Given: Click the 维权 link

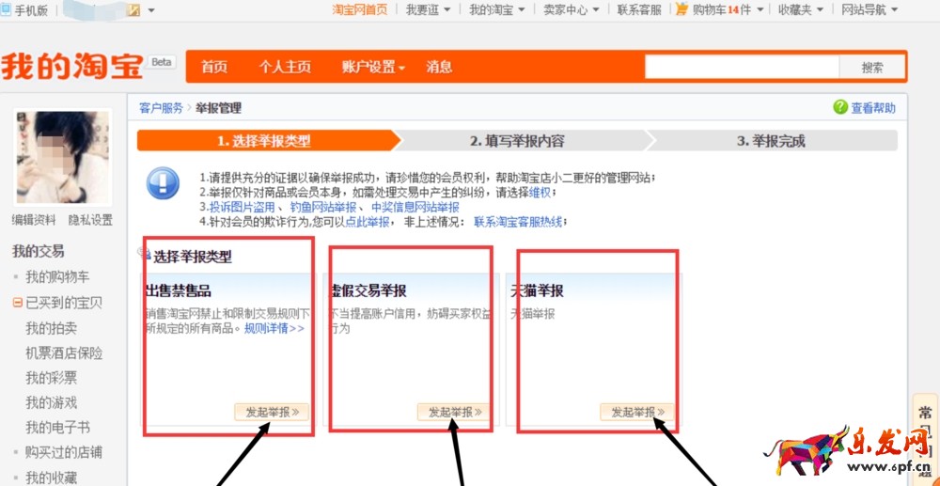Looking at the screenshot, I should [540, 193].
